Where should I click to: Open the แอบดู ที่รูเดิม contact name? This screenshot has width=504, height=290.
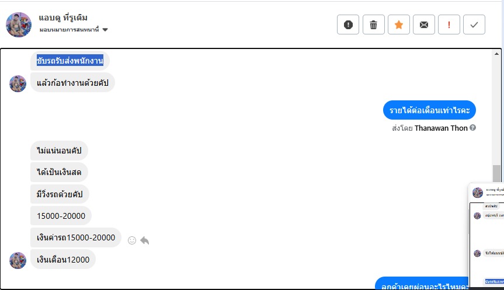click(63, 18)
